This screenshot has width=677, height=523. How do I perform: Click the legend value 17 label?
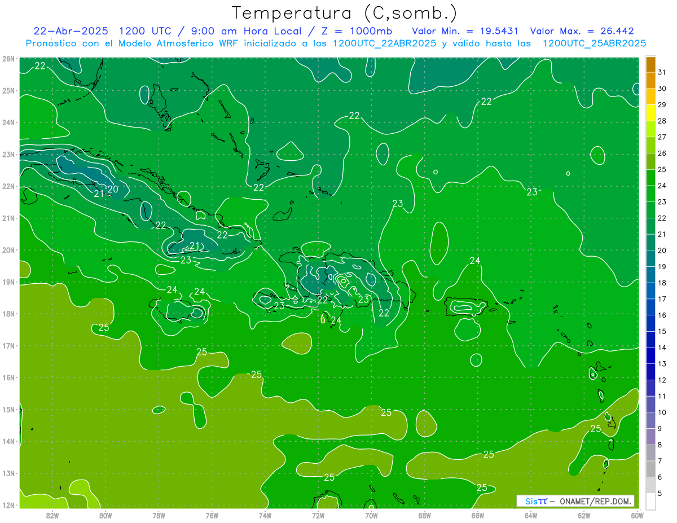tap(662, 299)
